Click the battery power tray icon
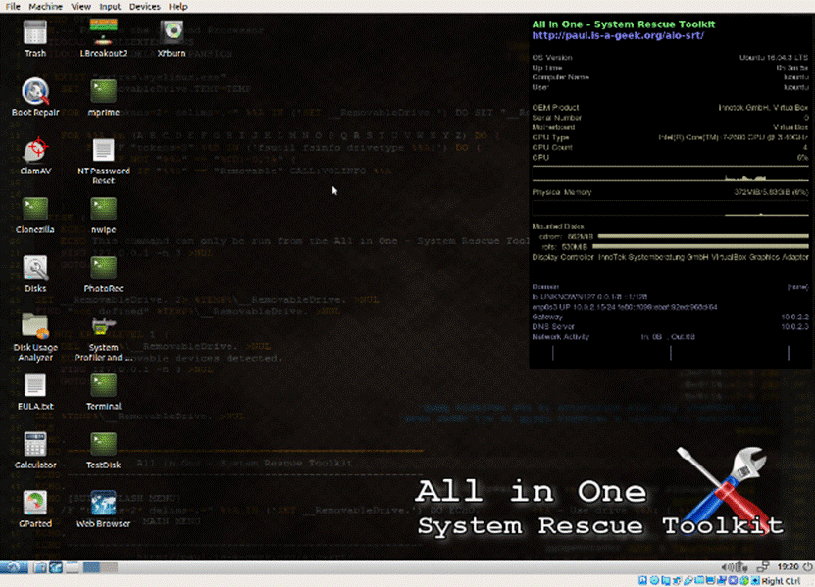The width and height of the screenshot is (815, 587). pos(741,567)
